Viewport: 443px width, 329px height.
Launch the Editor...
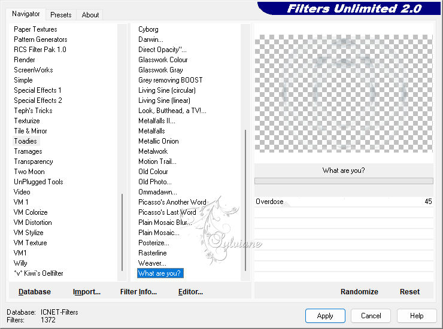click(x=190, y=292)
